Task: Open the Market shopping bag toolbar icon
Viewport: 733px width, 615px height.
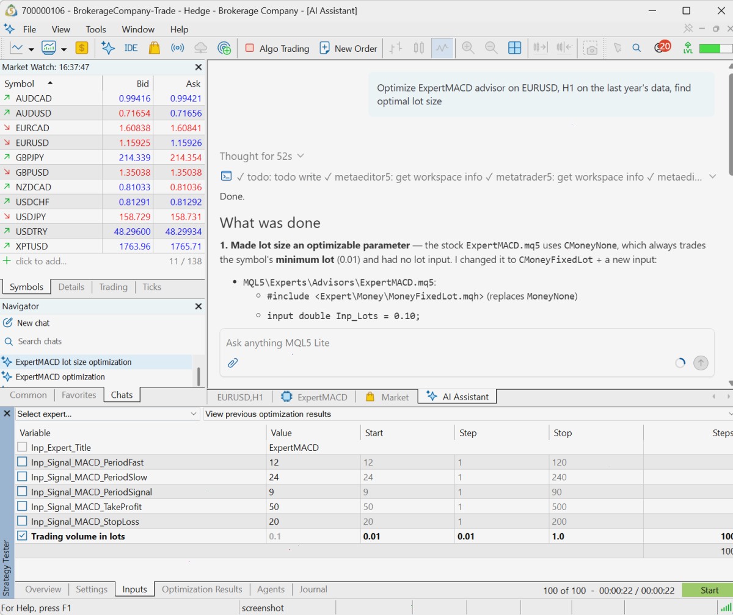Action: point(154,48)
